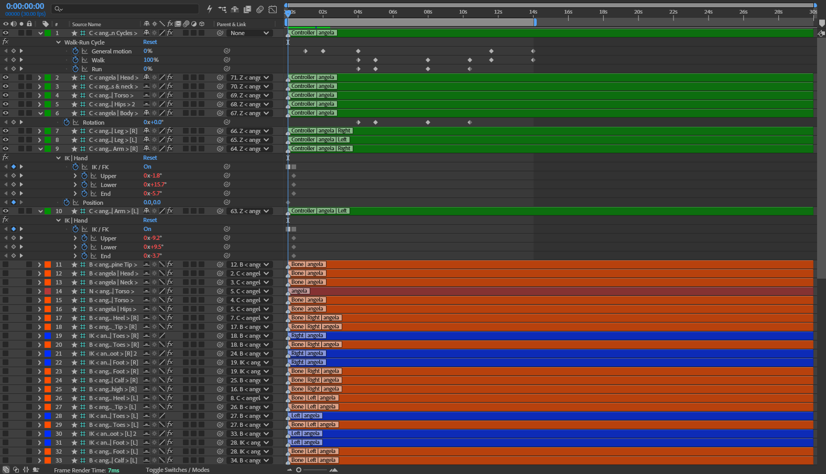826x474 pixels.
Task: Open the composition mini-flowchart icon
Action: click(222, 9)
